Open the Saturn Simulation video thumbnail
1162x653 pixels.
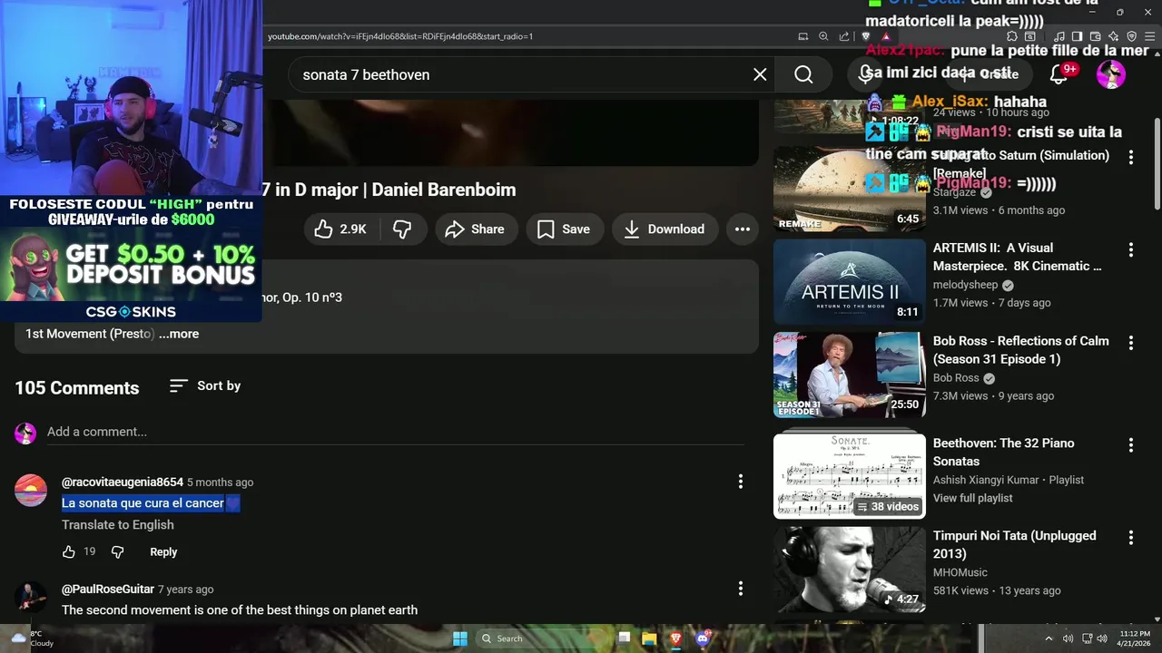pos(850,189)
